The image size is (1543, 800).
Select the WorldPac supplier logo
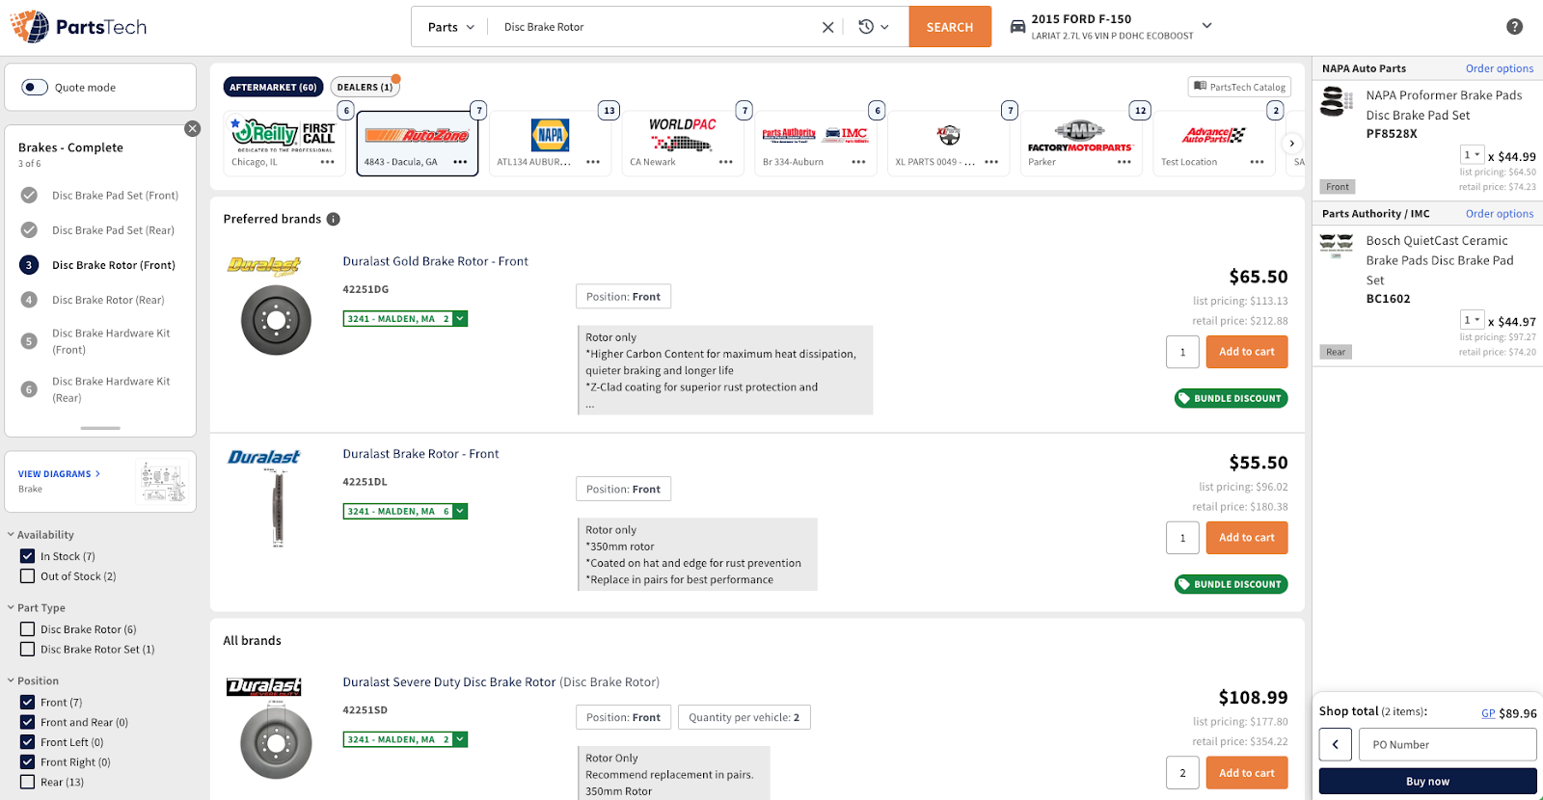pyautogui.click(x=683, y=135)
